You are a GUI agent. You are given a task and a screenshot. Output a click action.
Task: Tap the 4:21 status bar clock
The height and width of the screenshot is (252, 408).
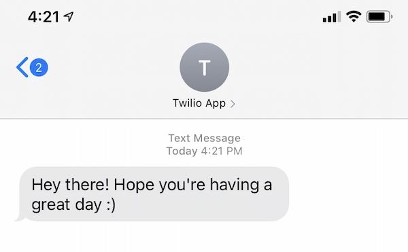[44, 17]
